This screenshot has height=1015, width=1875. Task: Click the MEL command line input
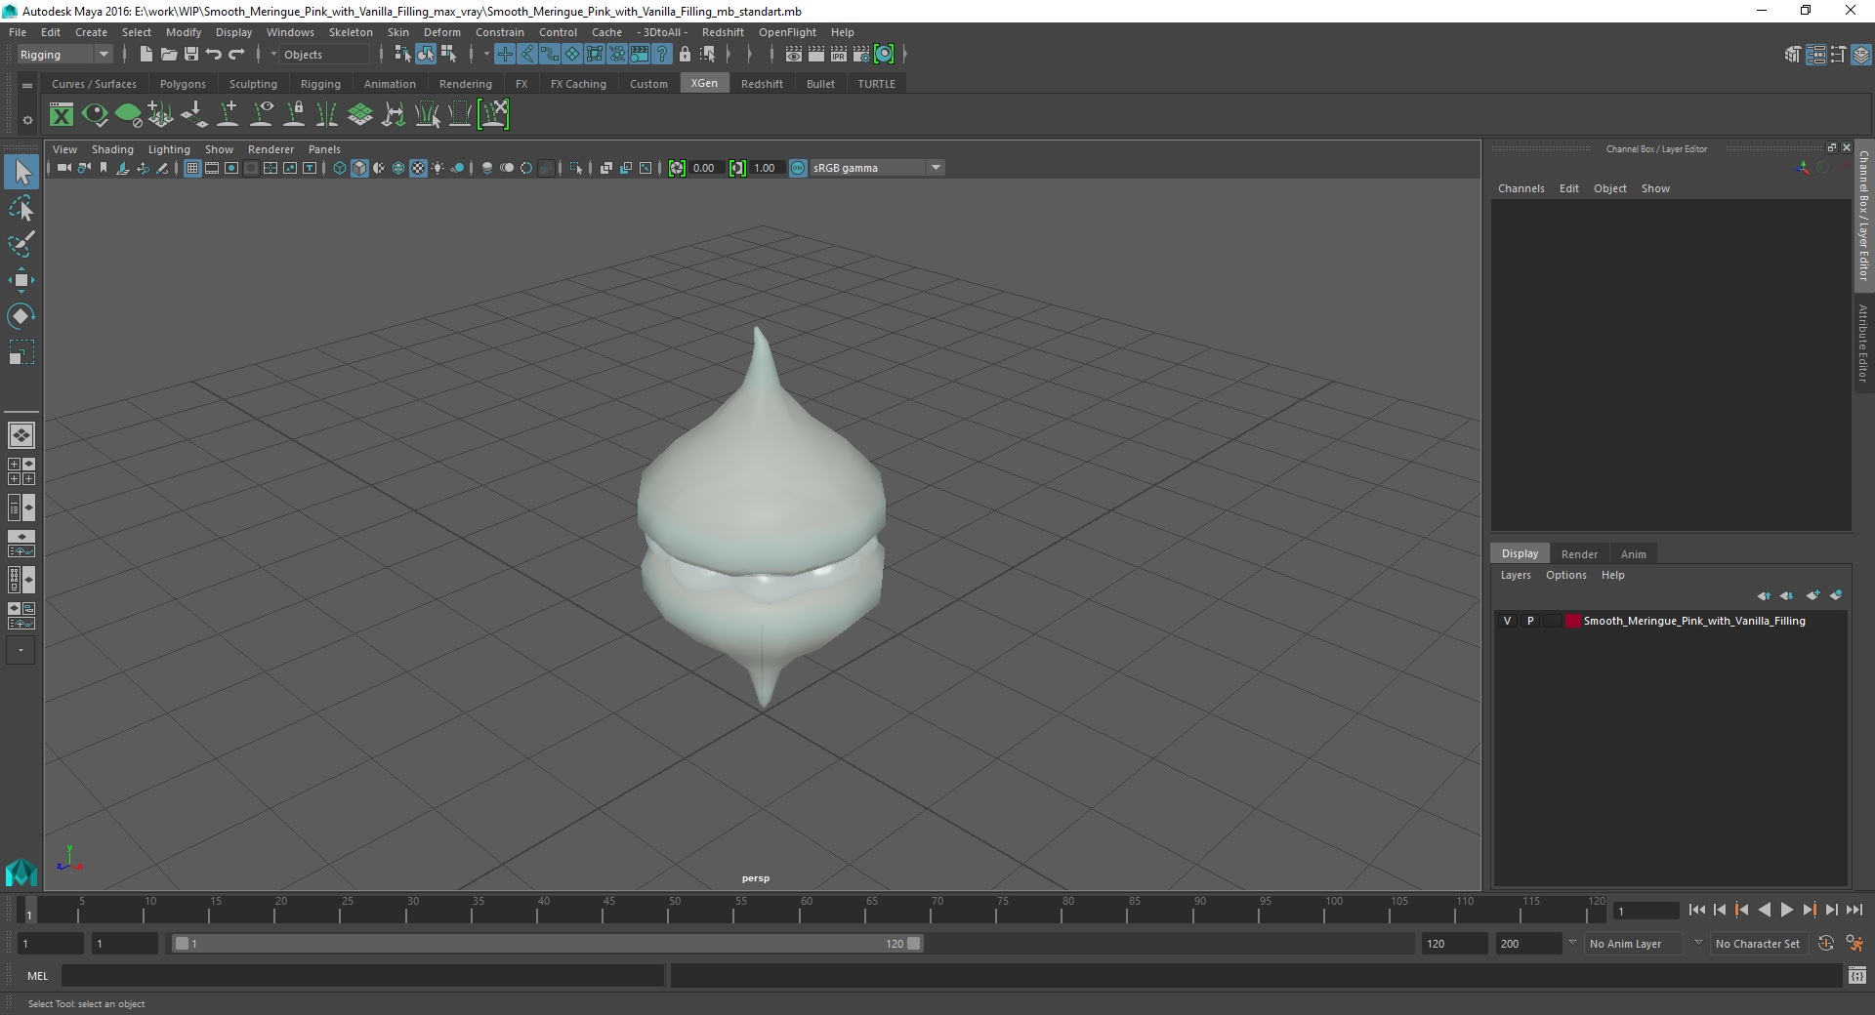[x=363, y=976]
